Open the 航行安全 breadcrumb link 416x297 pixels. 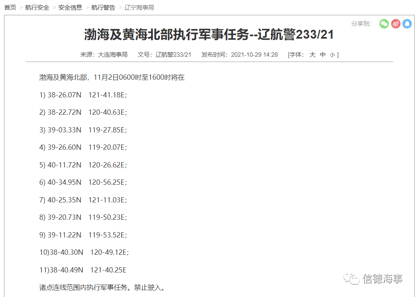pos(37,7)
